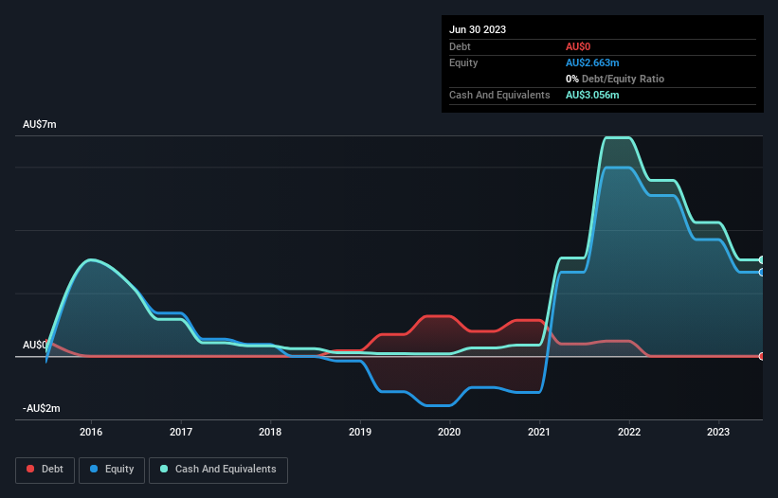The height and width of the screenshot is (498, 778).
Task: Select the 2017 x-axis label
Action: [181, 432]
